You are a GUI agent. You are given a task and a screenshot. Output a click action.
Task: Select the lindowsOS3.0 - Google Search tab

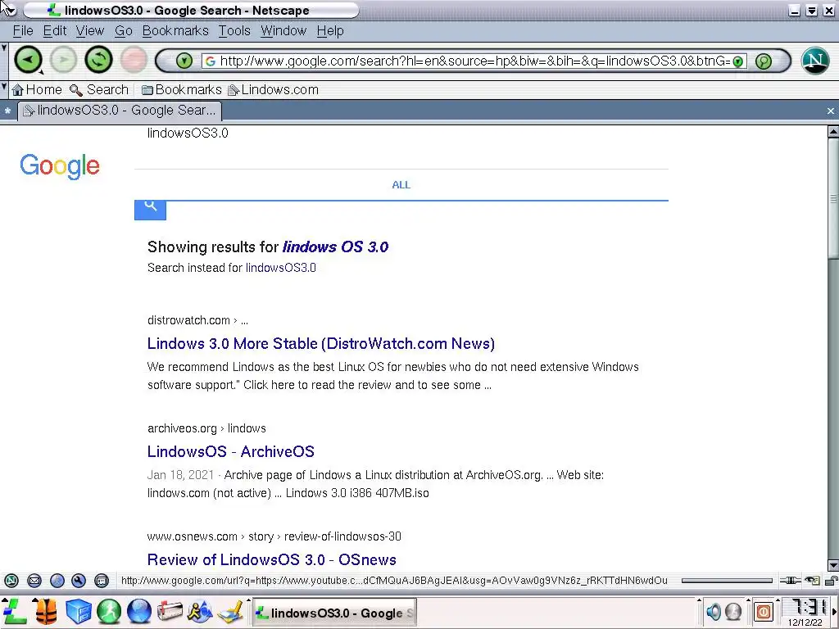[x=120, y=111]
